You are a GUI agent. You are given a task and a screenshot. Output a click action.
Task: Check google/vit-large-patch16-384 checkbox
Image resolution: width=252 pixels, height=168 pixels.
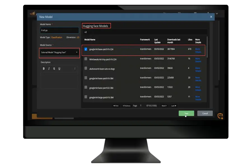[86, 97]
